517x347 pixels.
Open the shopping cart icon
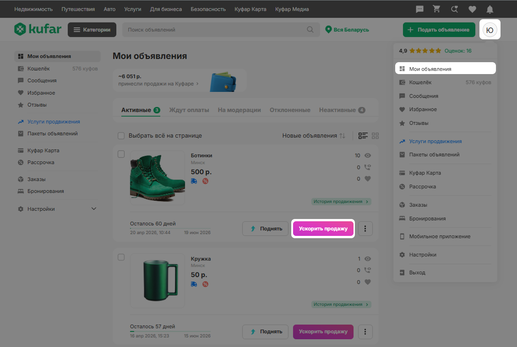coord(436,9)
